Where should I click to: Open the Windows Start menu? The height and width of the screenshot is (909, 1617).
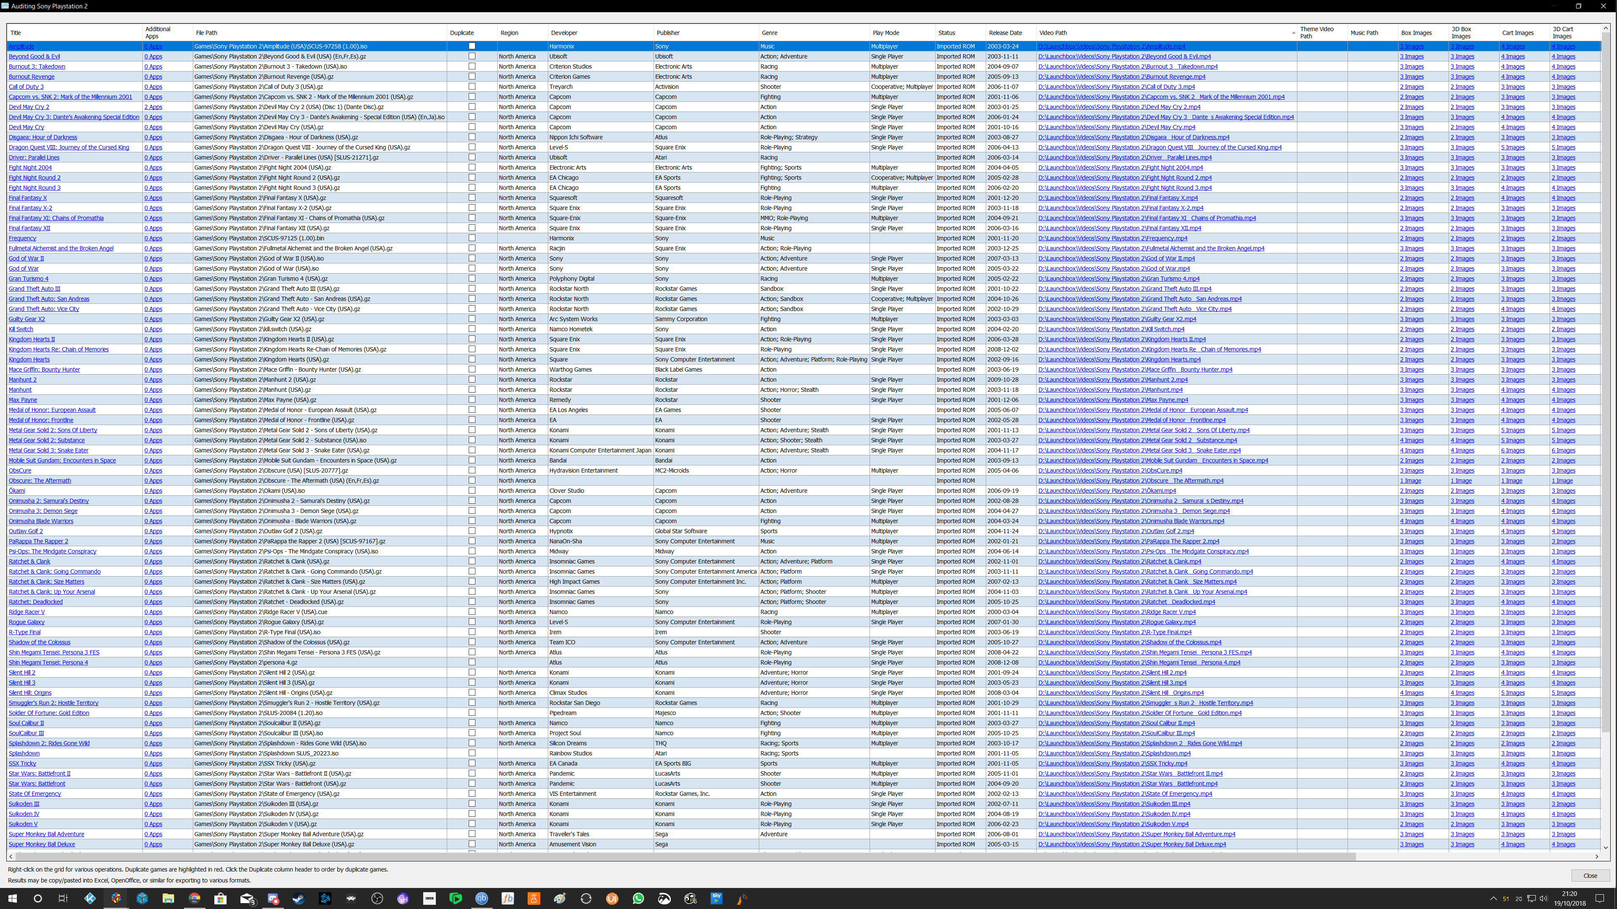pyautogui.click(x=12, y=898)
